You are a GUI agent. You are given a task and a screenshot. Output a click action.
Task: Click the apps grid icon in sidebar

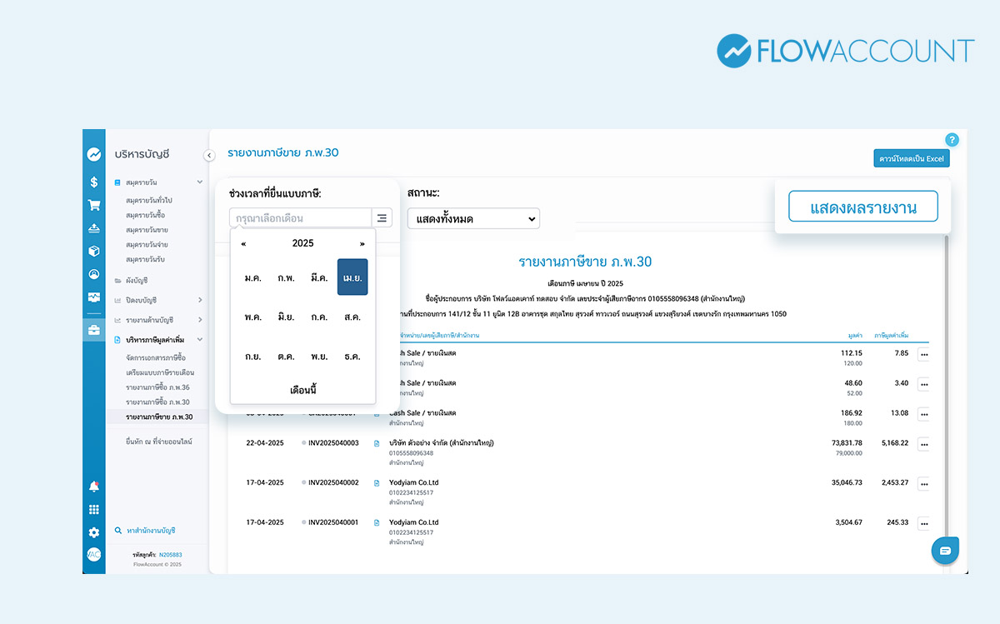point(94,510)
